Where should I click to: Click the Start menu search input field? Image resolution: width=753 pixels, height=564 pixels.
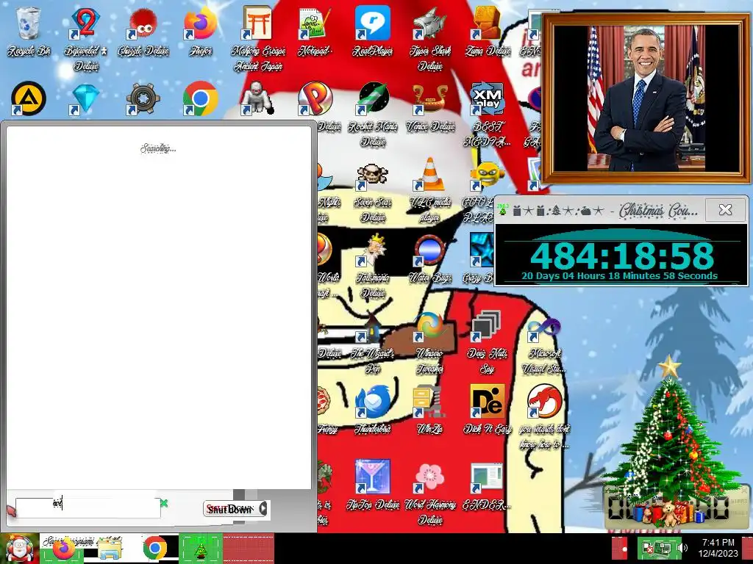click(x=88, y=507)
